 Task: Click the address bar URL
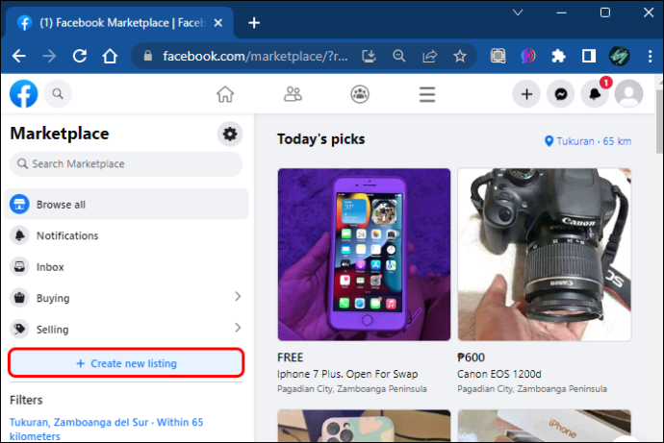tap(255, 56)
